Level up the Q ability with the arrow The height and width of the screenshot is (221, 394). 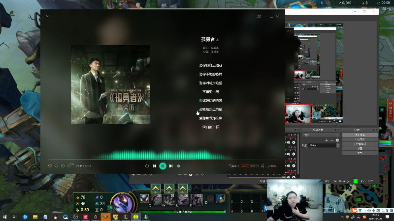[x=156, y=189]
